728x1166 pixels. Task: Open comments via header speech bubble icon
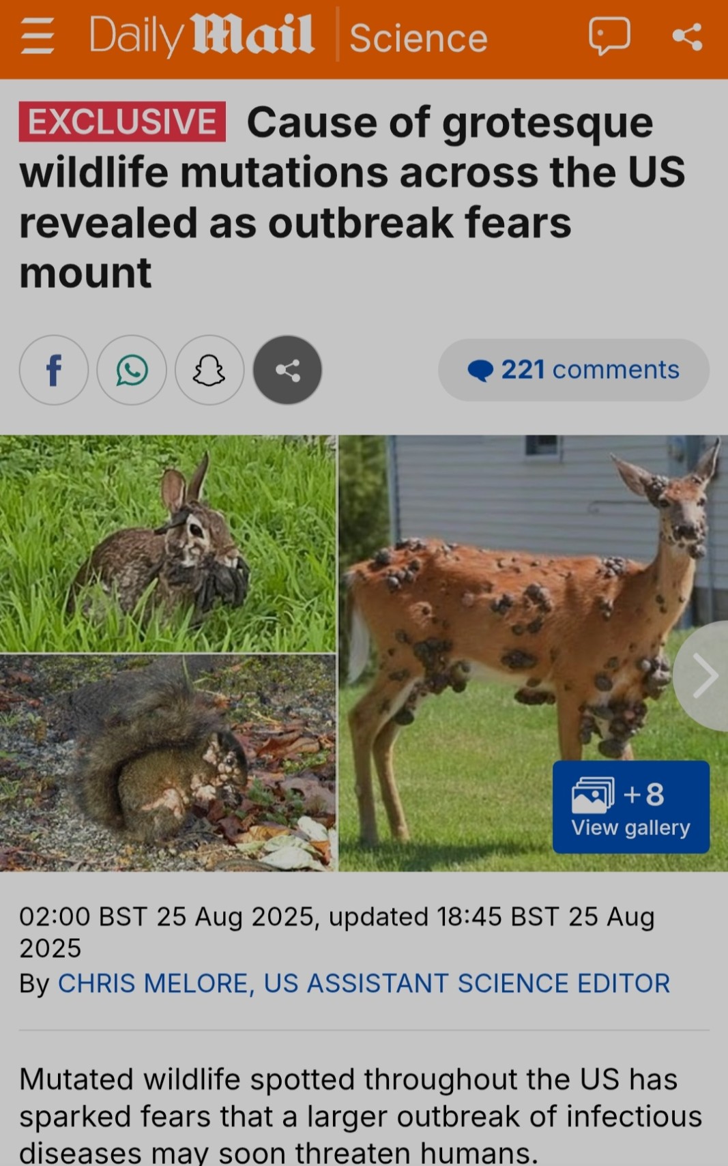coord(609,36)
